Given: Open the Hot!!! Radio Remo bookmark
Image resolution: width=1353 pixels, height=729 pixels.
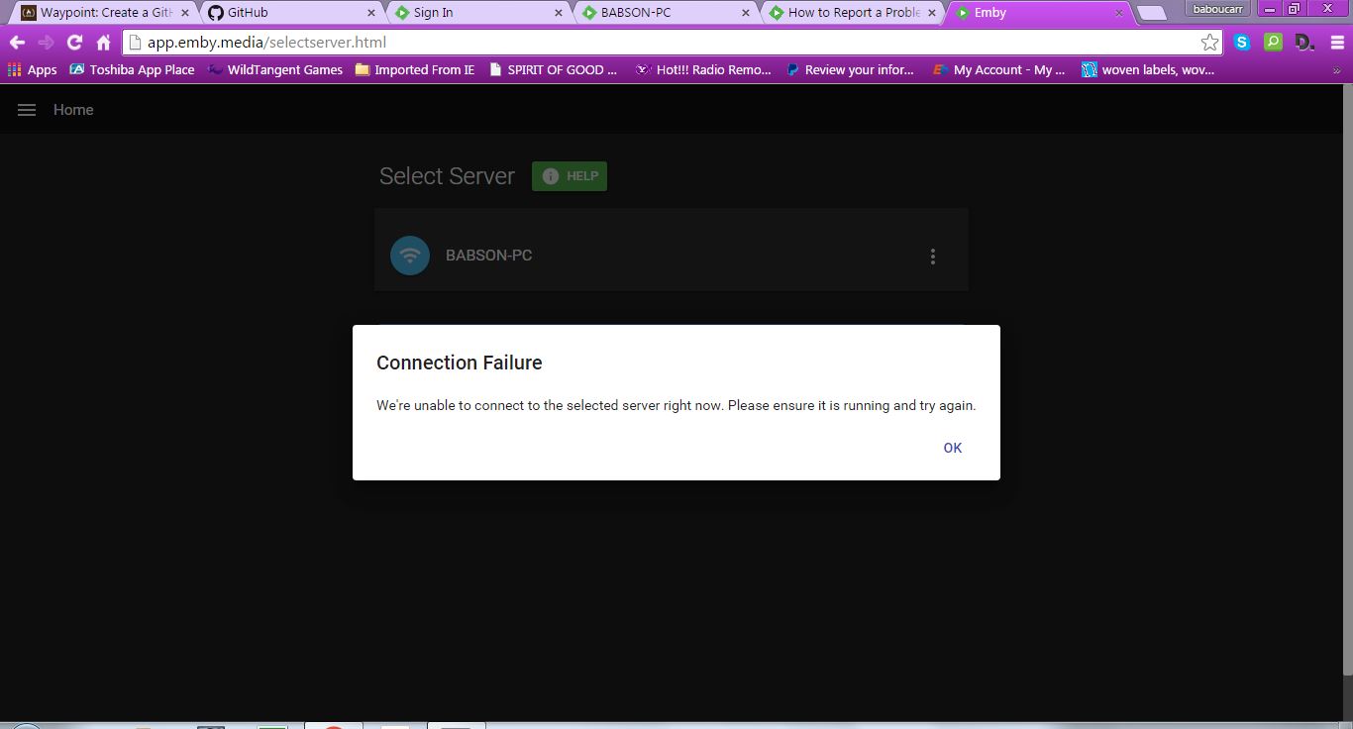Looking at the screenshot, I should [703, 70].
